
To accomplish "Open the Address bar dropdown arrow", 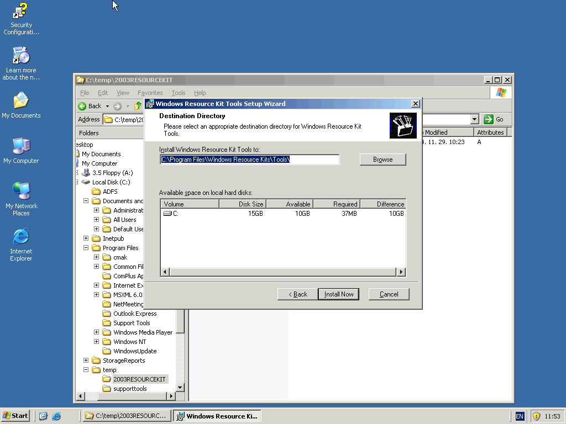I will tap(474, 119).
